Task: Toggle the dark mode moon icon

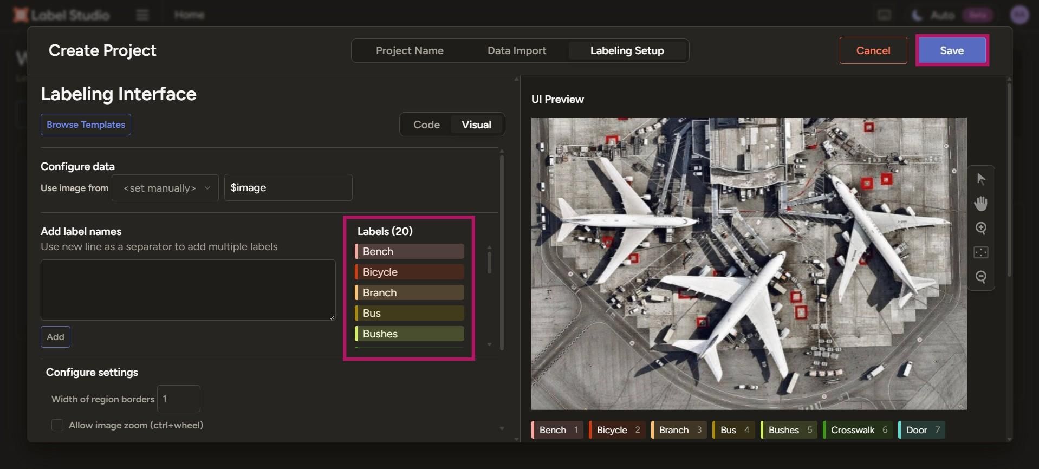Action: [x=917, y=15]
